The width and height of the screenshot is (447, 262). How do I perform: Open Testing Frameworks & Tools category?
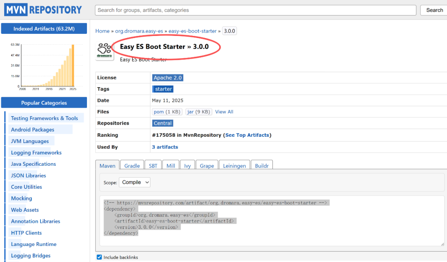(x=44, y=118)
